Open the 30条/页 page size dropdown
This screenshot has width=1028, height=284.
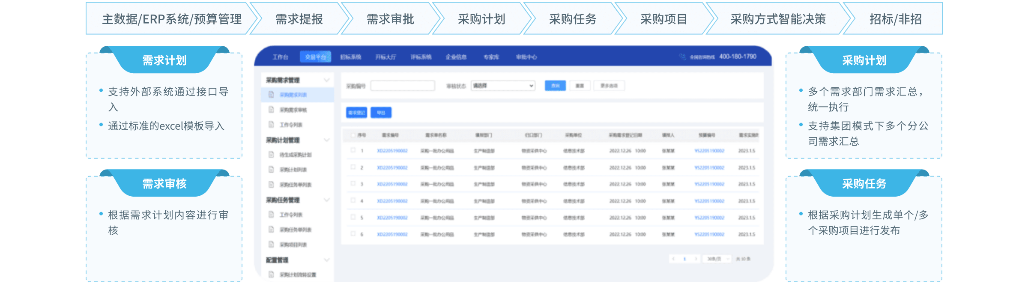[x=717, y=259]
